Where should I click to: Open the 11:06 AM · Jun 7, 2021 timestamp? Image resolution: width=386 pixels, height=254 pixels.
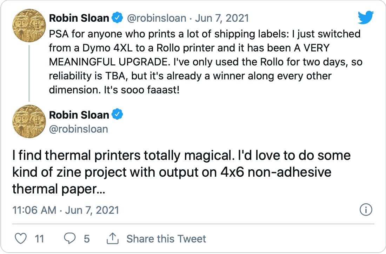tap(66, 210)
